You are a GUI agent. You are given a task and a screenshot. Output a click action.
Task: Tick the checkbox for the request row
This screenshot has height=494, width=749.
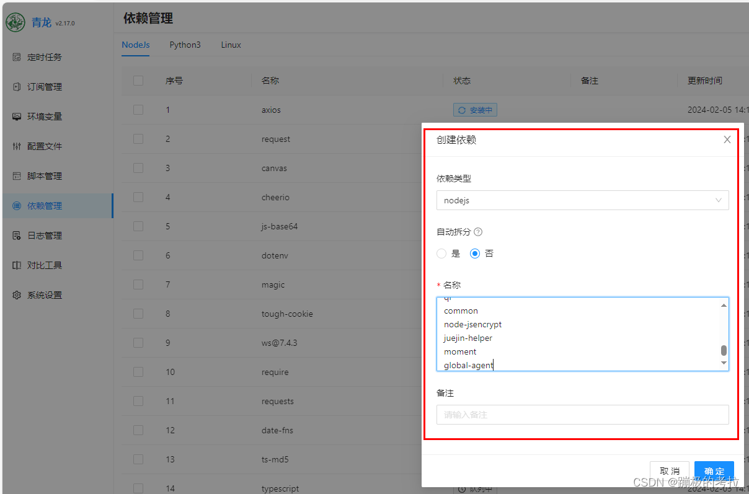click(x=138, y=139)
